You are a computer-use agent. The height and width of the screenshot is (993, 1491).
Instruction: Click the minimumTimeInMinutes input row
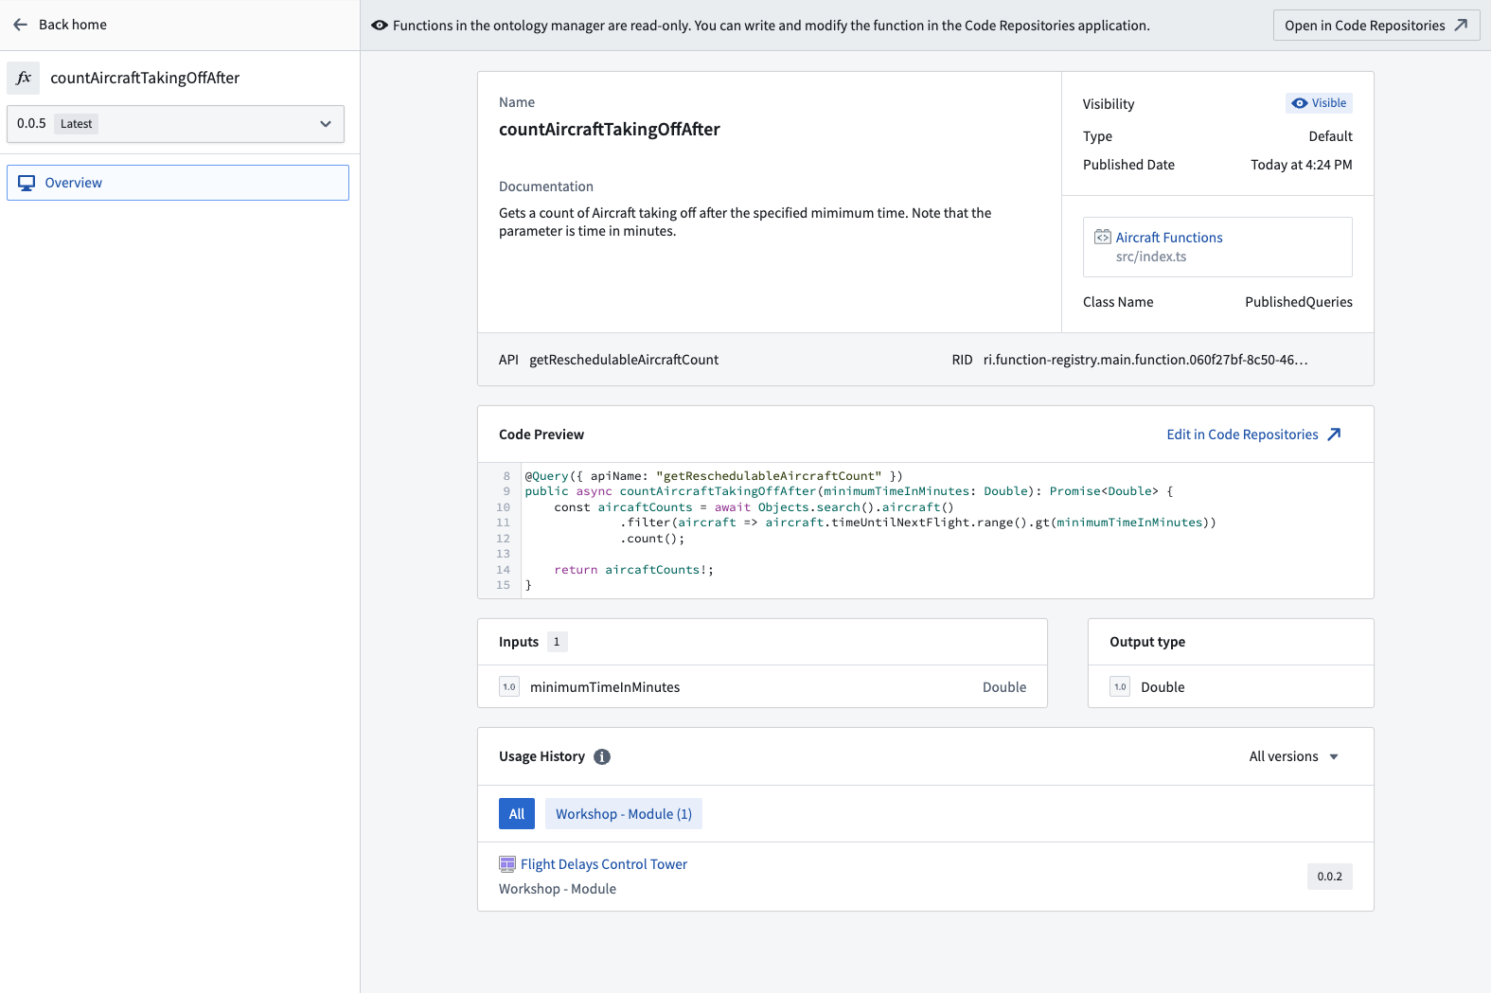tap(762, 687)
